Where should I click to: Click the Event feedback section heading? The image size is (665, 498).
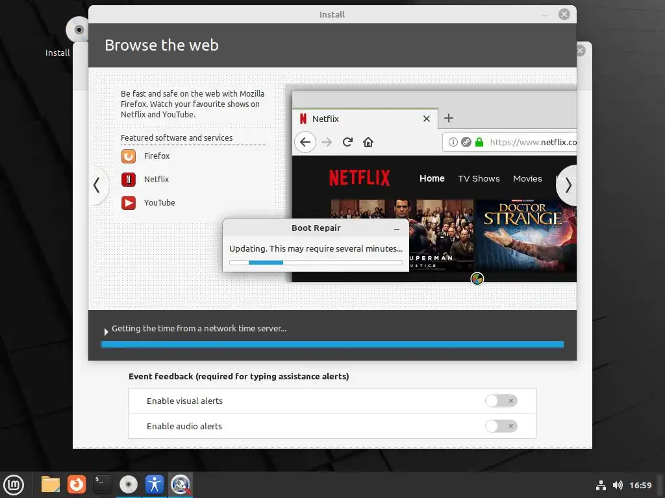point(239,377)
